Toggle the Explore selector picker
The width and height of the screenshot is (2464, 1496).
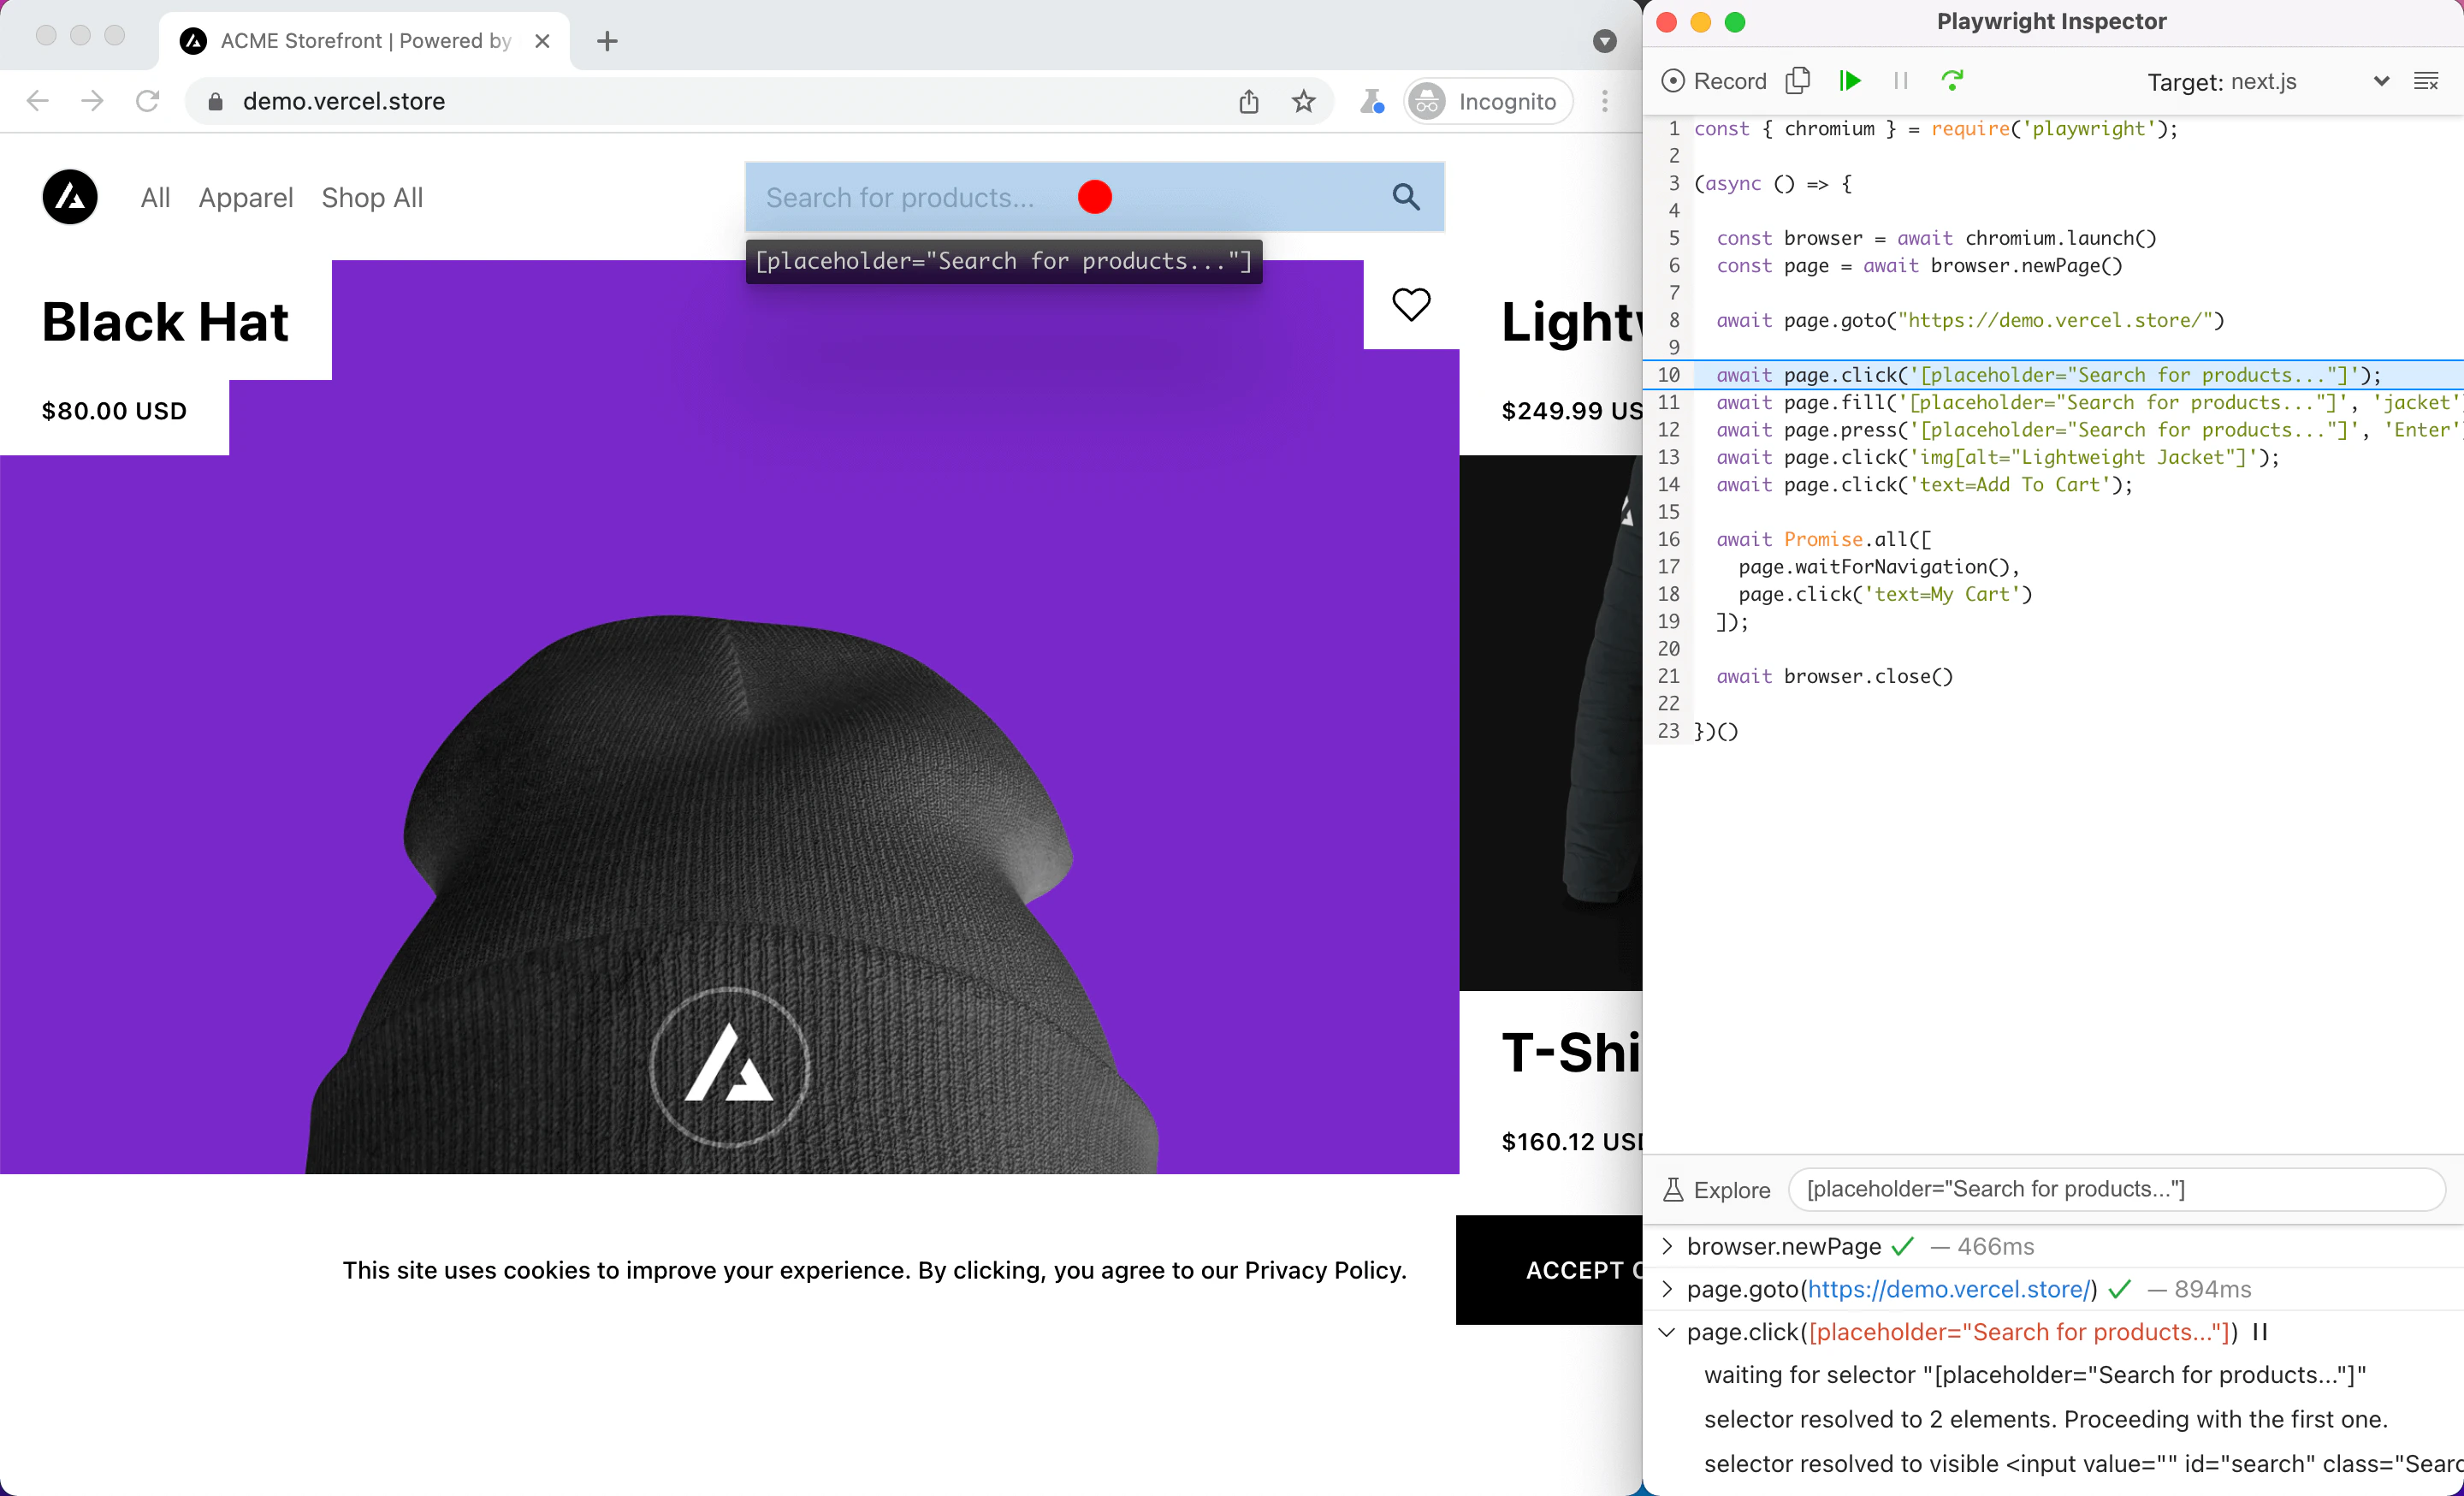[x=1716, y=1189]
